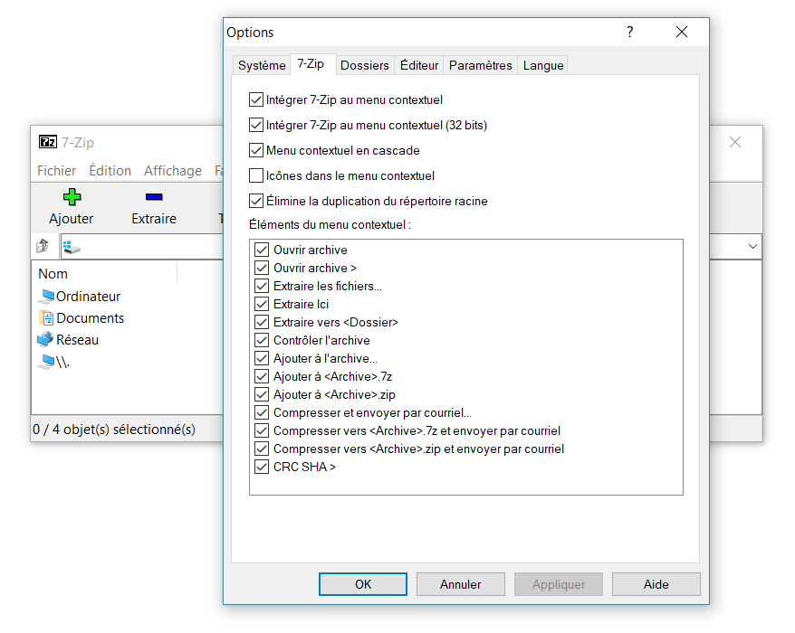Select the Documents row name
This screenshot has height=633, width=795.
[x=91, y=318]
